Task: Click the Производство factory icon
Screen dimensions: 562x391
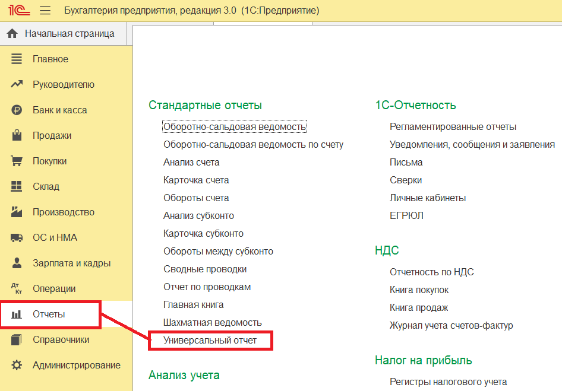Action: pos(17,212)
